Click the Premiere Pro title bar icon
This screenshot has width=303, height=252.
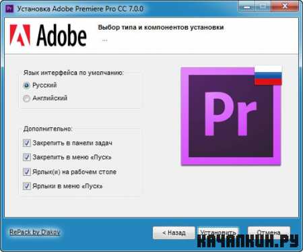[x=9, y=9]
